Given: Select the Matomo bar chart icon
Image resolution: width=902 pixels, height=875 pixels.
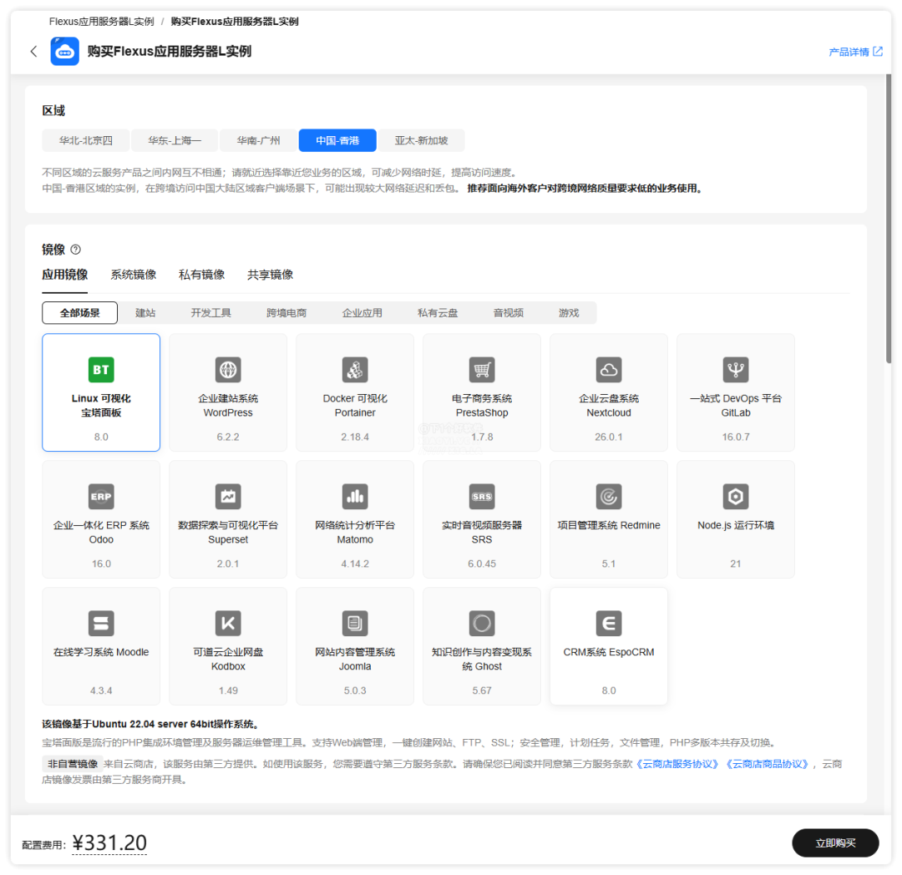Looking at the screenshot, I should click(x=355, y=497).
